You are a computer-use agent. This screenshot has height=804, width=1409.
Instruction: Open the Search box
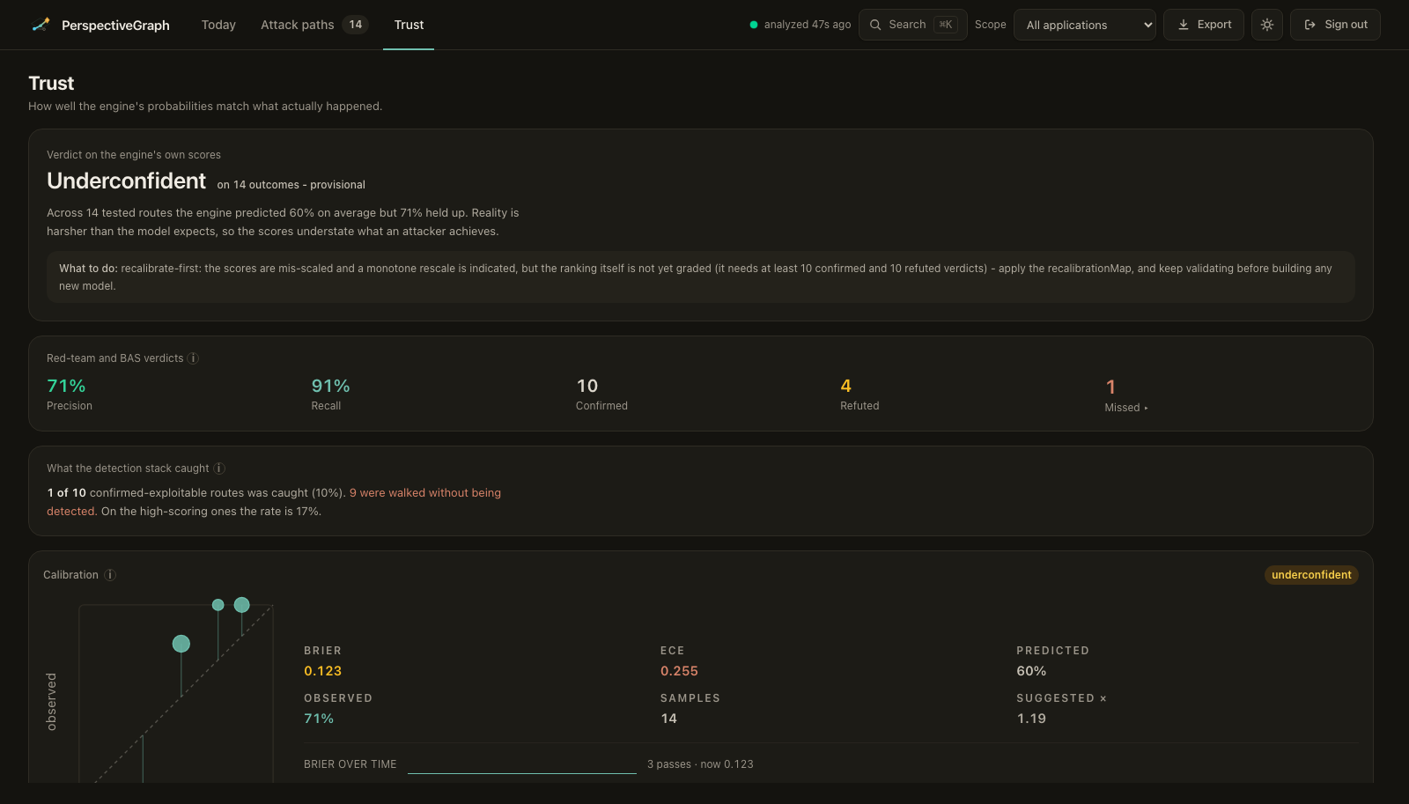coord(913,25)
